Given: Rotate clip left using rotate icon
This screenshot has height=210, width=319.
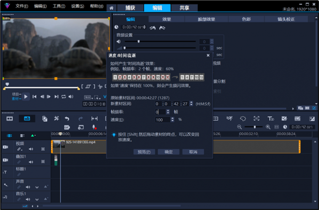Looking at the screenshot, I should 152,28.
